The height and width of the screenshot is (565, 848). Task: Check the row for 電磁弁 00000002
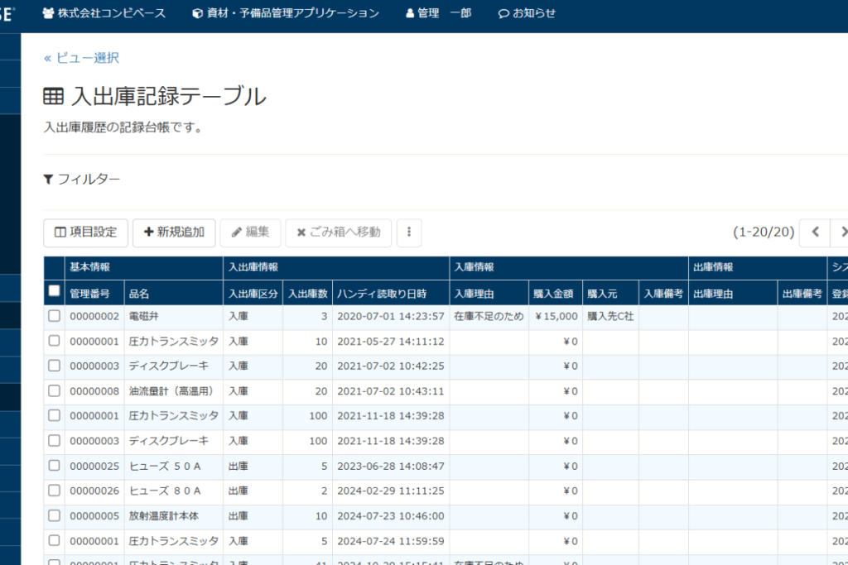[x=55, y=316]
